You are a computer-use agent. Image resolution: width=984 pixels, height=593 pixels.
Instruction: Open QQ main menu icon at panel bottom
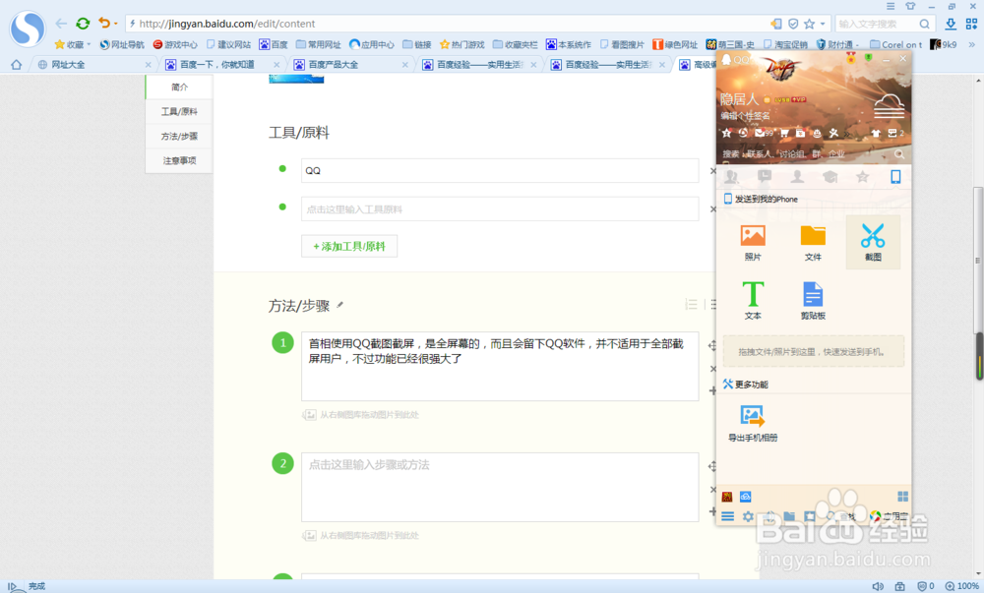(x=727, y=515)
